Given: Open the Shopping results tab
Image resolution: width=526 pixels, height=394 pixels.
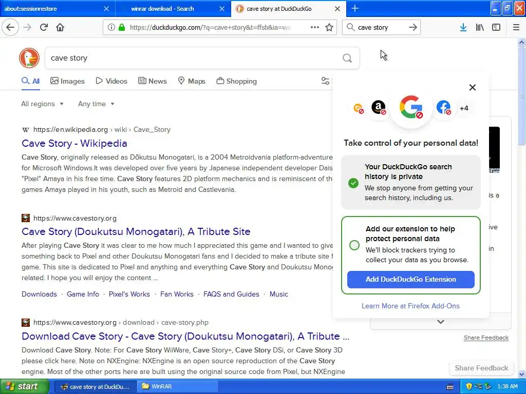Looking at the screenshot, I should (x=236, y=81).
